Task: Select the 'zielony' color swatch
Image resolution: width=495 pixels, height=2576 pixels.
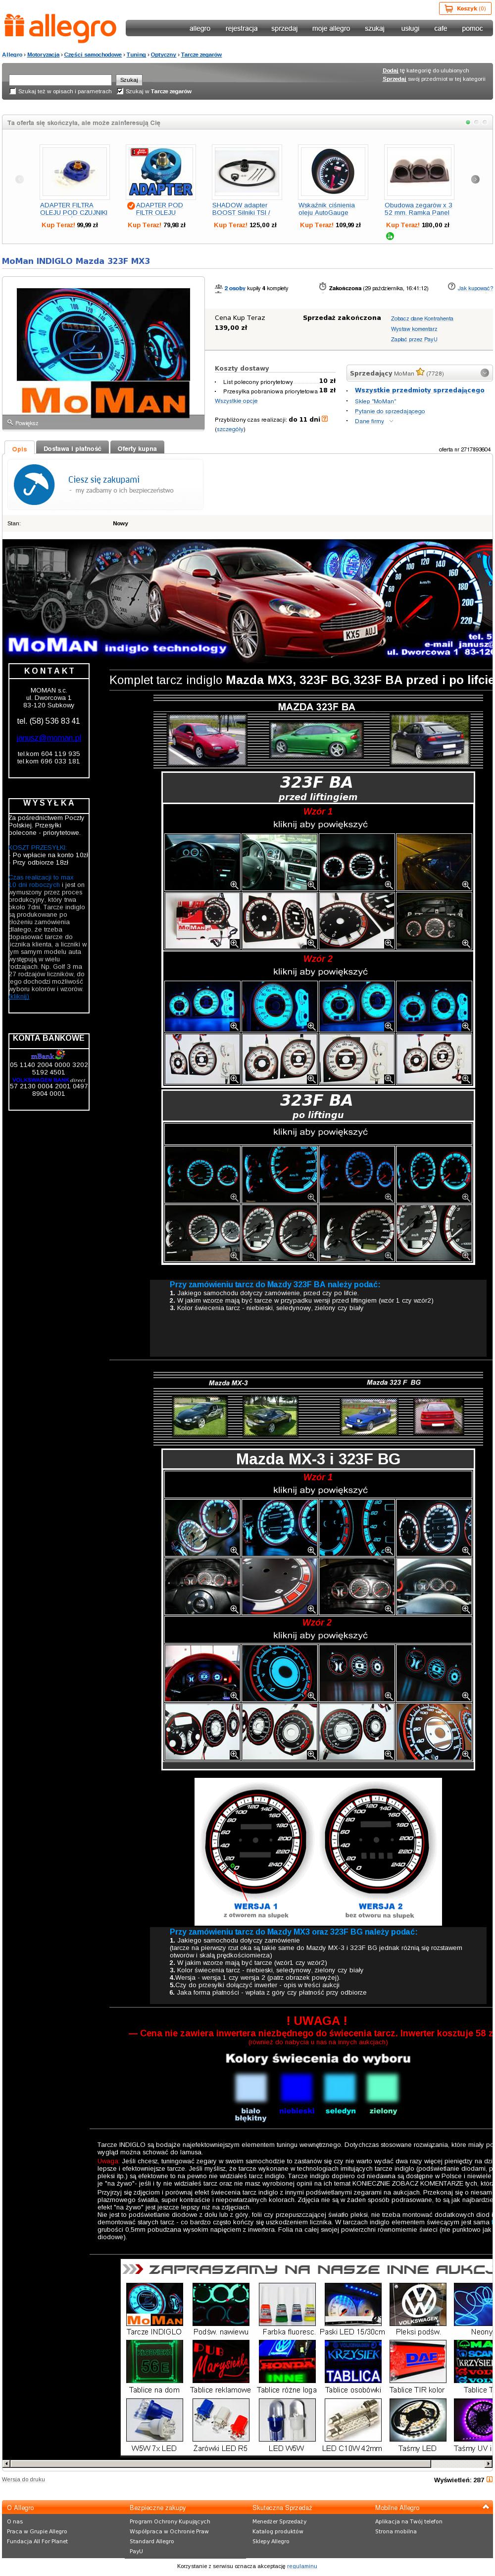Action: click(x=383, y=2087)
